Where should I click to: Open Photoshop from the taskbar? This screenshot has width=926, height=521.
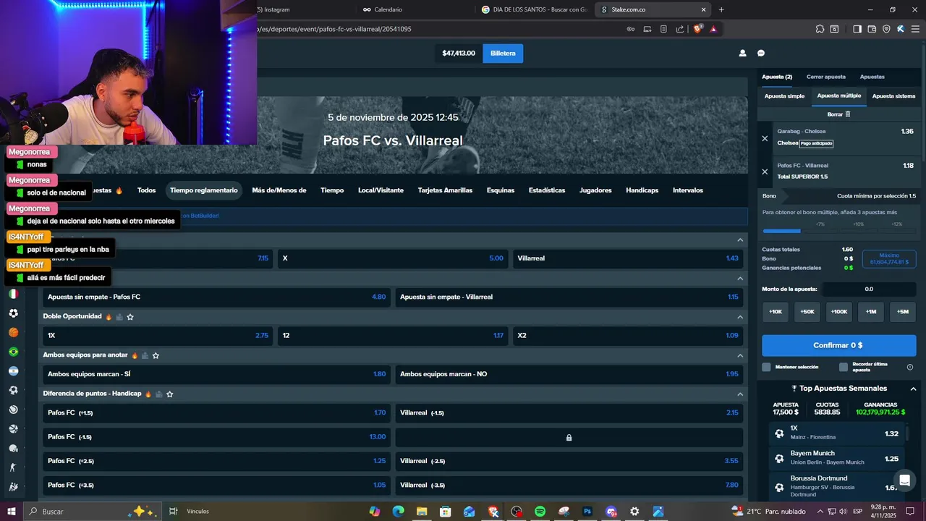click(587, 512)
